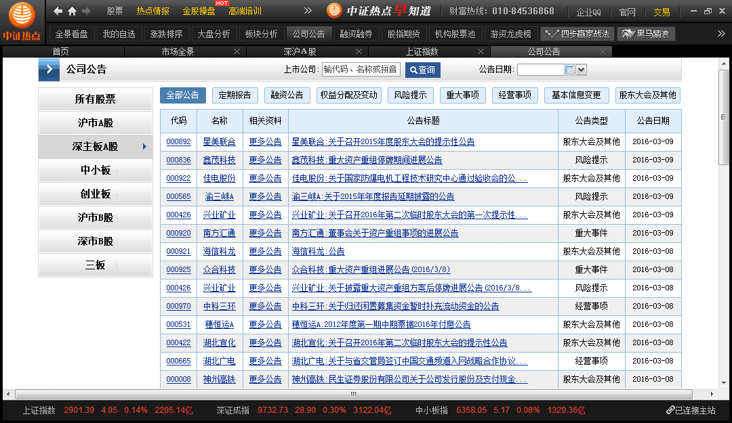
Task: Open 交易 link in title bar
Action: pyautogui.click(x=662, y=12)
